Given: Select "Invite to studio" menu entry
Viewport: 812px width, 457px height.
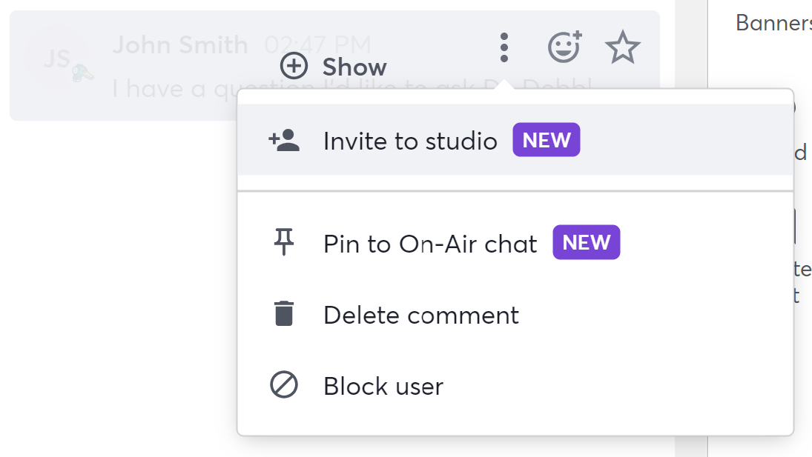Looking at the screenshot, I should click(410, 141).
